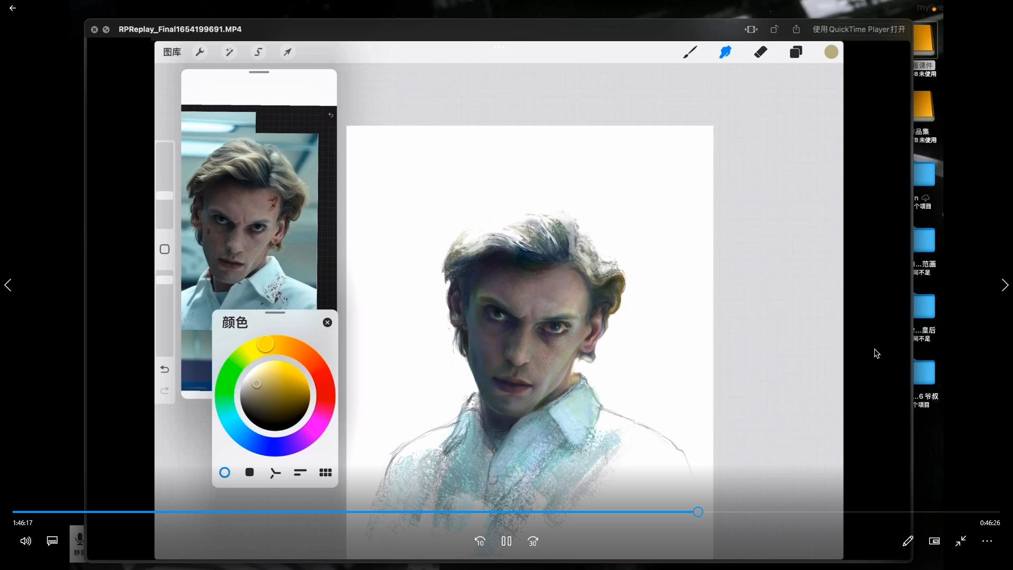Skip forward 30 seconds
This screenshot has height=570, width=1013.
click(x=533, y=541)
